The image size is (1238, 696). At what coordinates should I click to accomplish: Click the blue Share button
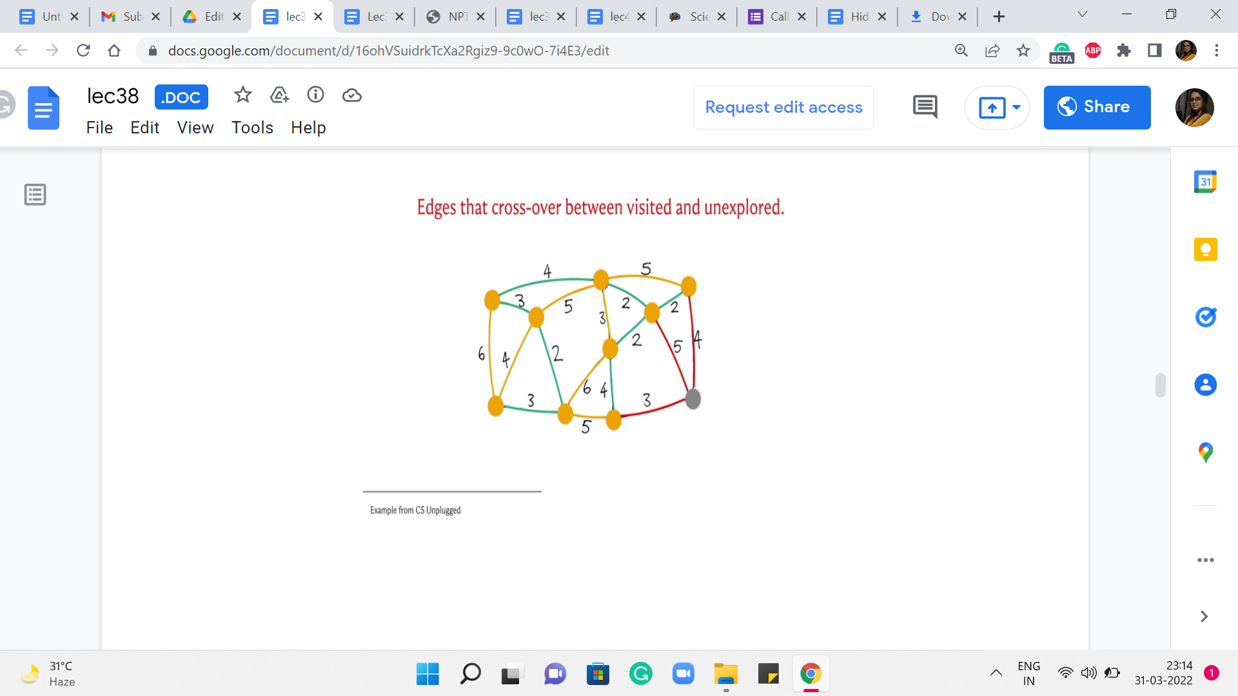(1097, 107)
